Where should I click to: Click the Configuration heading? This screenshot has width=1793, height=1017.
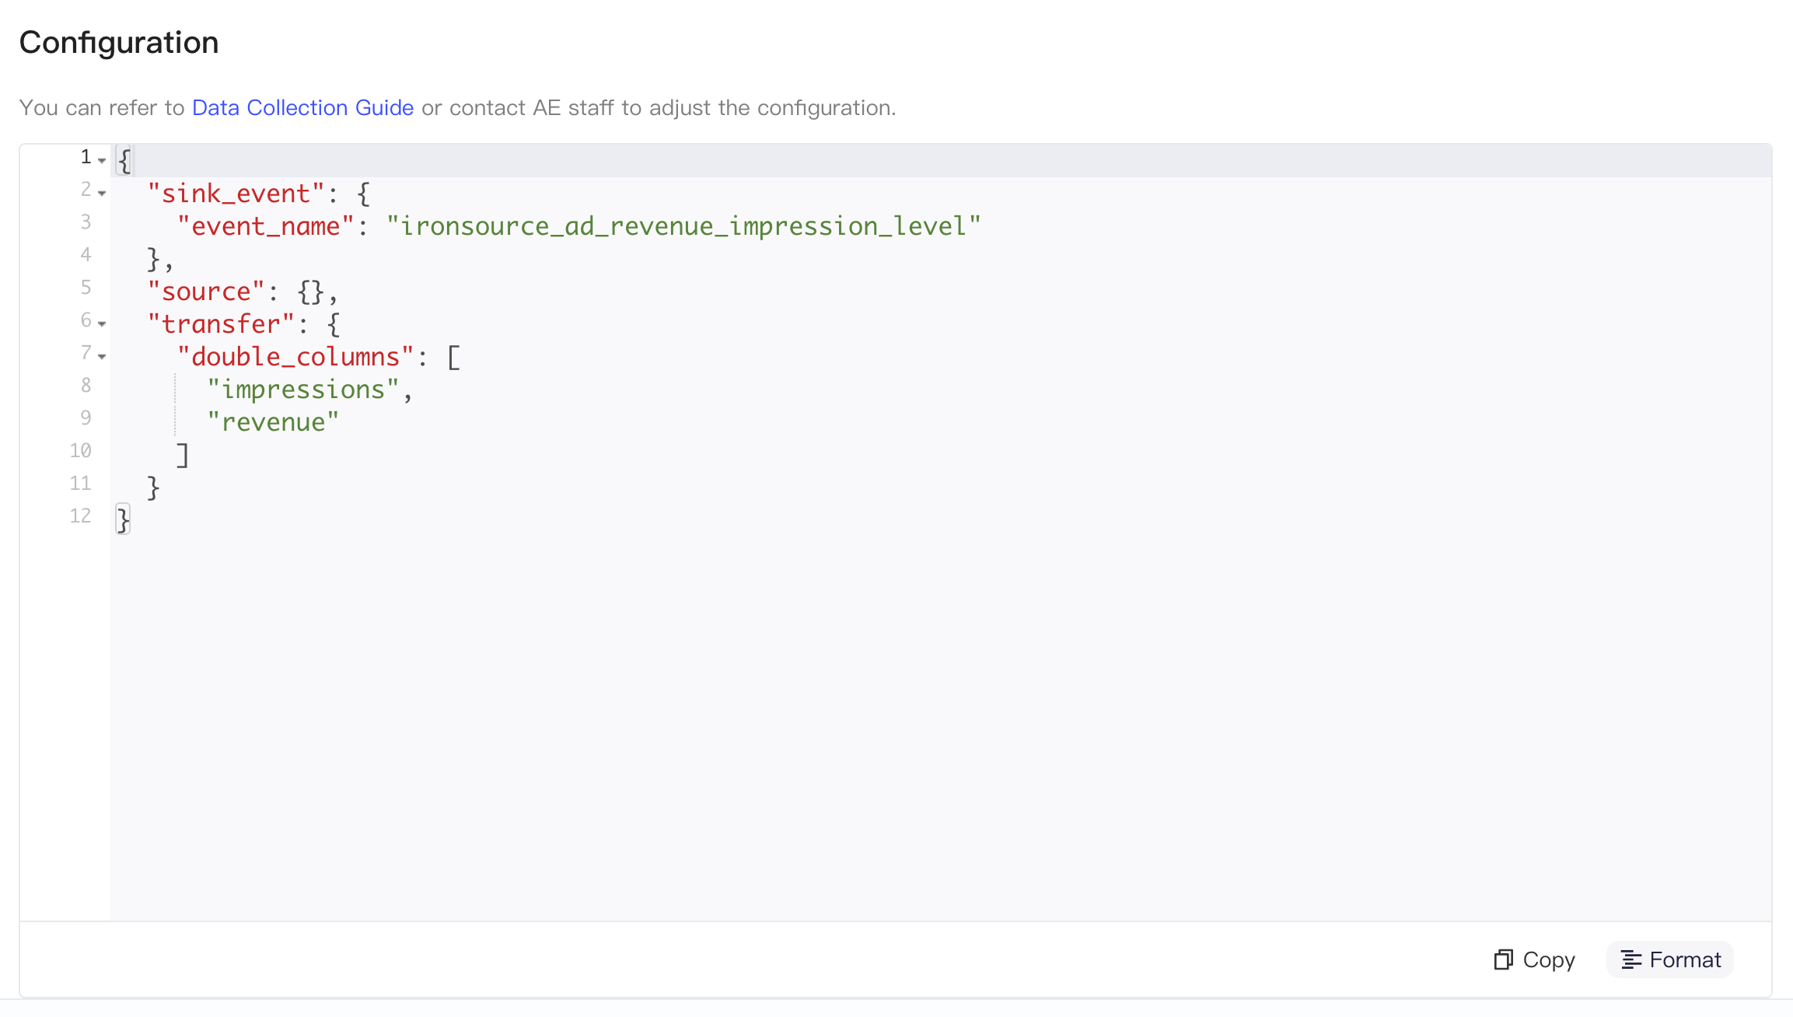pyautogui.click(x=119, y=42)
